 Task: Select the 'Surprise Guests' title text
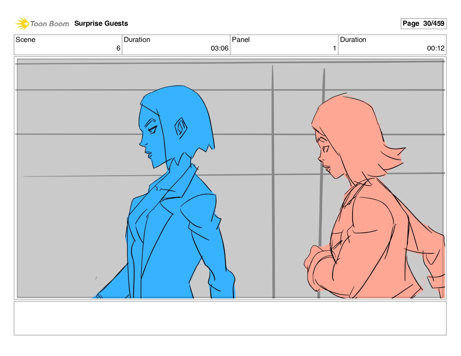click(x=101, y=23)
